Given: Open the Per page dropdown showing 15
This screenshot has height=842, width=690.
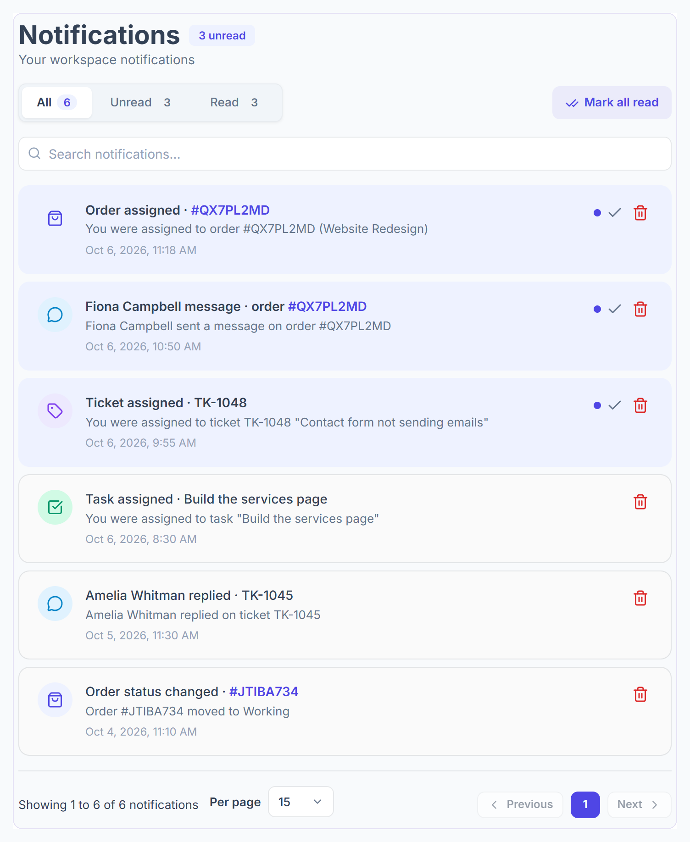Looking at the screenshot, I should coord(300,802).
